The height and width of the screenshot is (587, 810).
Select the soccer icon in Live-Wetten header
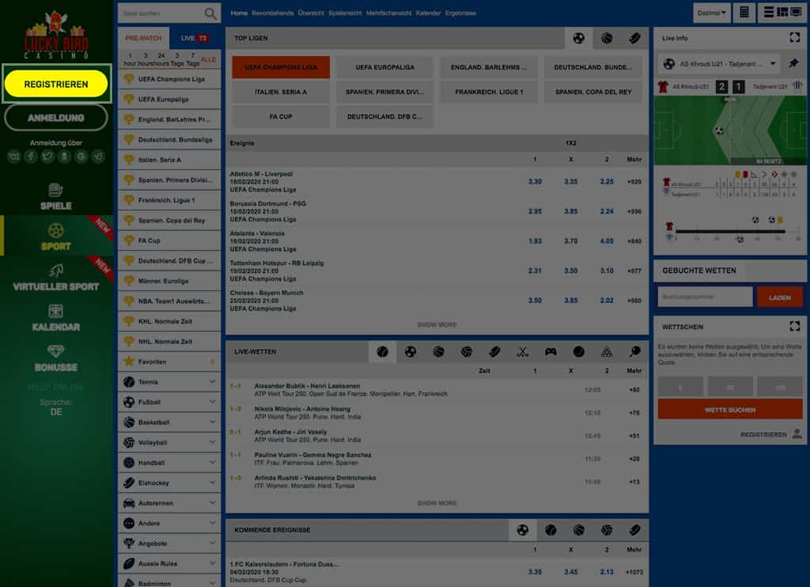411,352
